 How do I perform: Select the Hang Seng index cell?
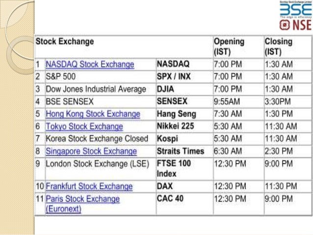[x=176, y=114]
